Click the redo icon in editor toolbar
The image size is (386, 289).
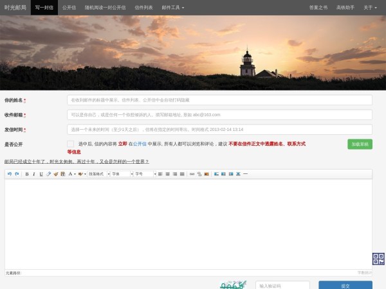pos(16,174)
